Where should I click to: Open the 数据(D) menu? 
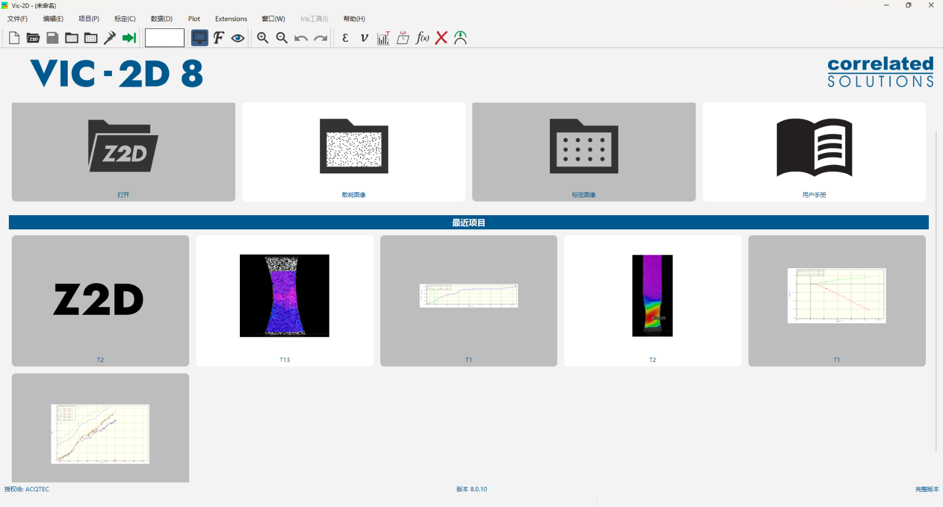pos(161,19)
